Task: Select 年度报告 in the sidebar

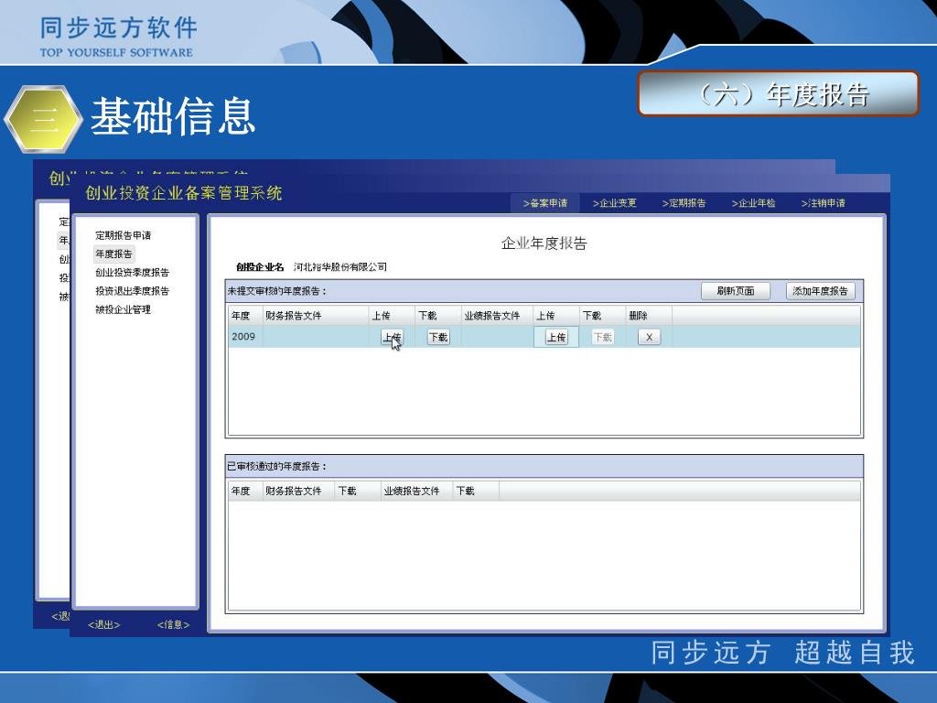Action: 113,254
